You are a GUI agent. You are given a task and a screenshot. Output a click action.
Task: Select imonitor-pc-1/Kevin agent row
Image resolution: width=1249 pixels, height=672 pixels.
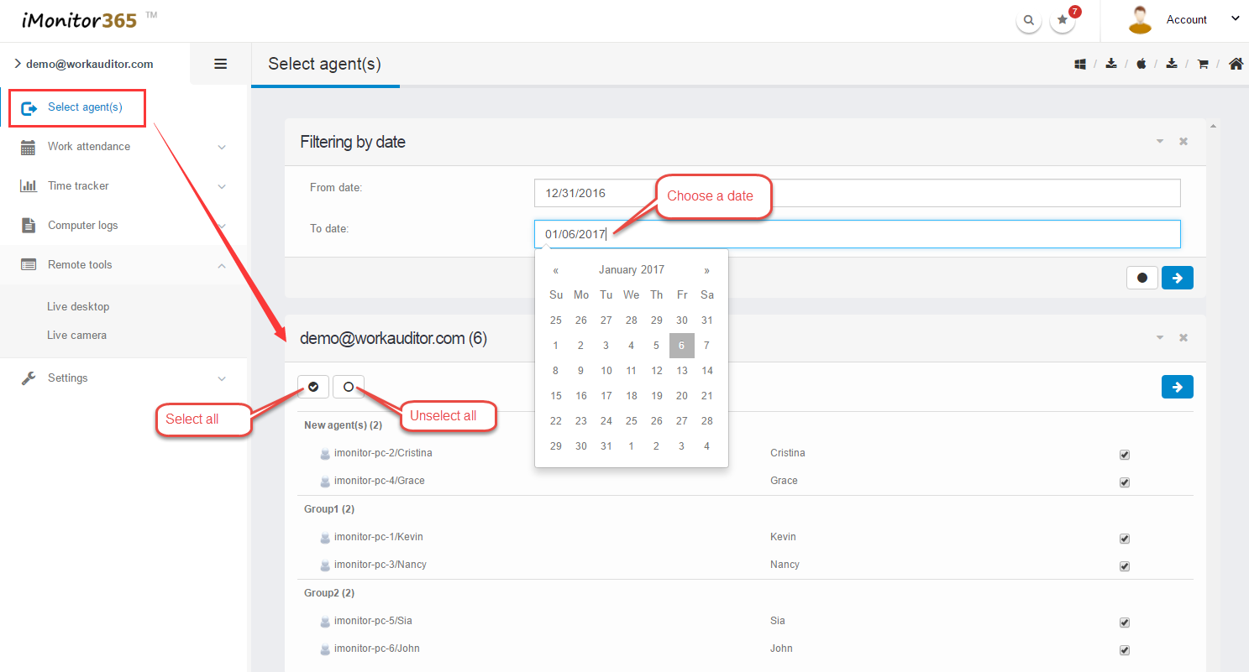[745, 538]
